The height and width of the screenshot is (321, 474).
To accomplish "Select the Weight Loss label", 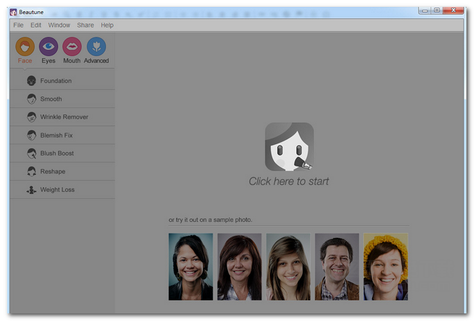I will [x=58, y=190].
